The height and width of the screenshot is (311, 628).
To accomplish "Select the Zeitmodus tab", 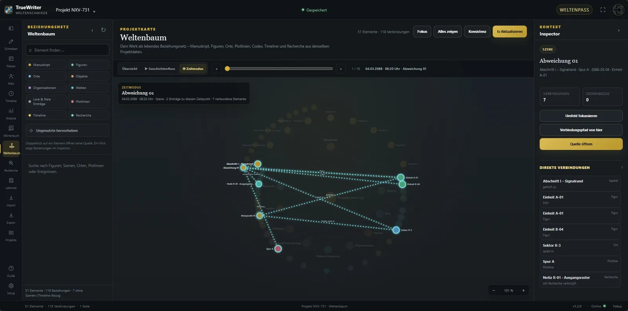I will 193,69.
